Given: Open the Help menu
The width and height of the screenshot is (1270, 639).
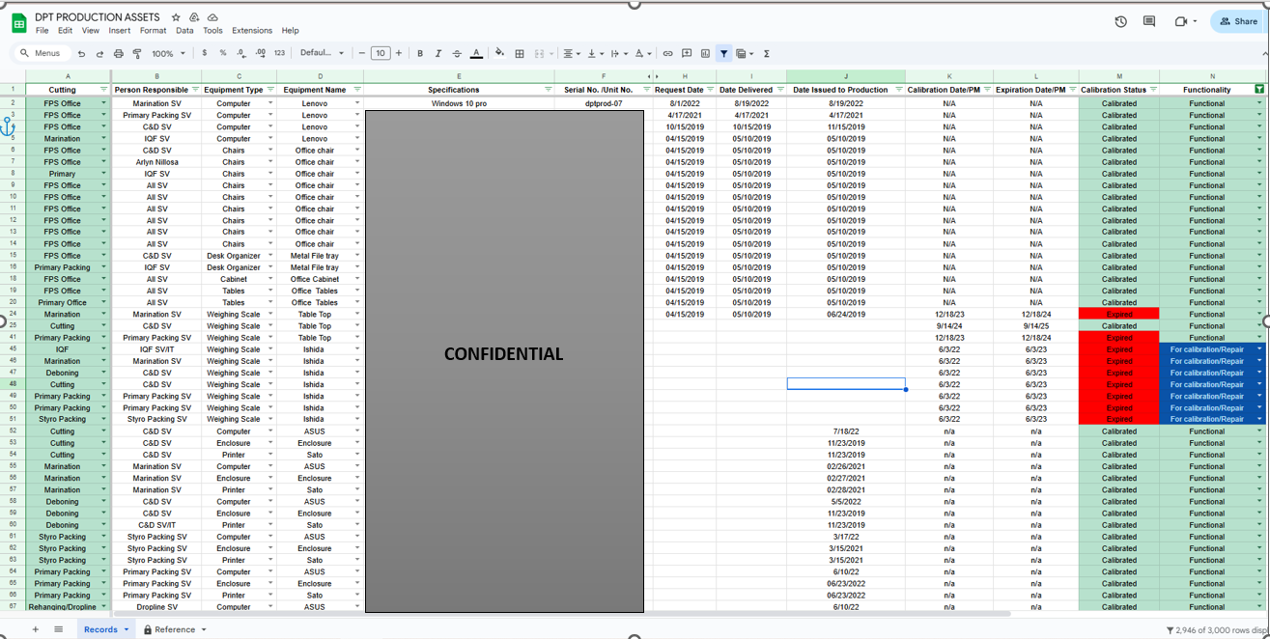Looking at the screenshot, I should pyautogui.click(x=290, y=31).
